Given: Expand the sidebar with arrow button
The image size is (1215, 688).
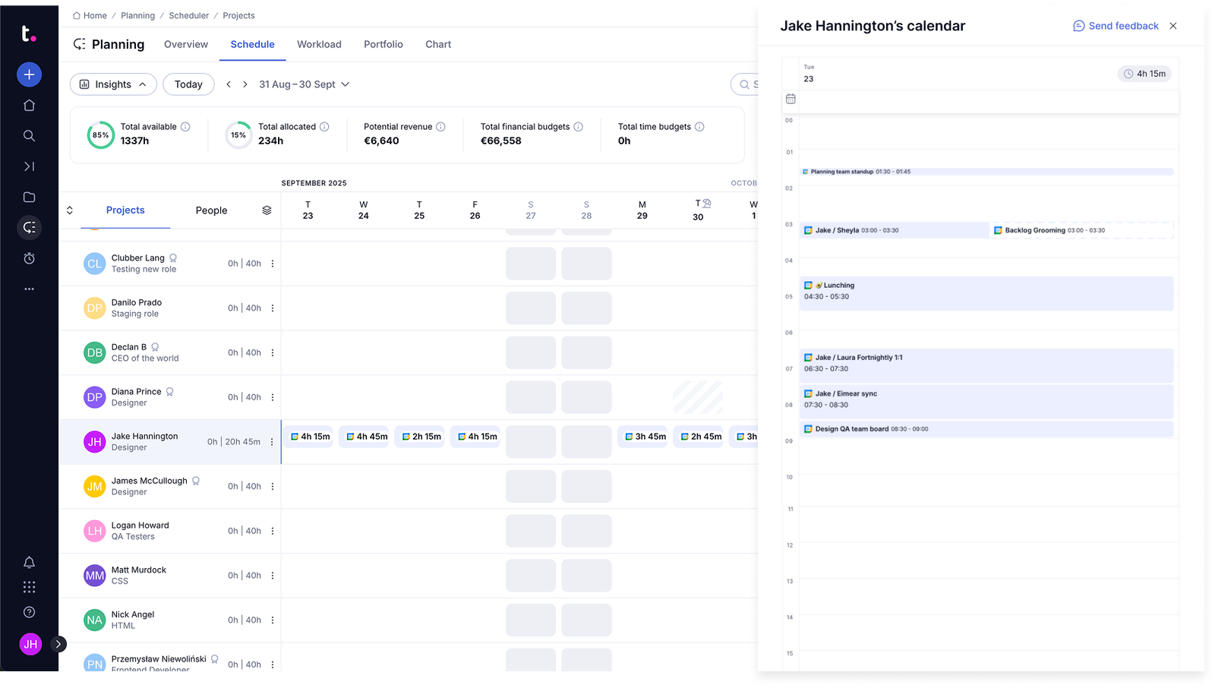Looking at the screenshot, I should (x=58, y=644).
